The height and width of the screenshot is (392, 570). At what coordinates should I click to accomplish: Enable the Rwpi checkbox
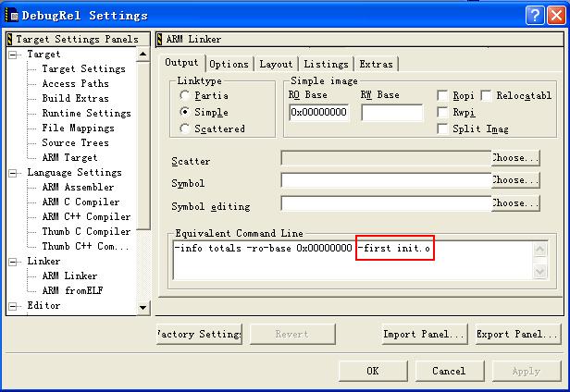(x=442, y=112)
